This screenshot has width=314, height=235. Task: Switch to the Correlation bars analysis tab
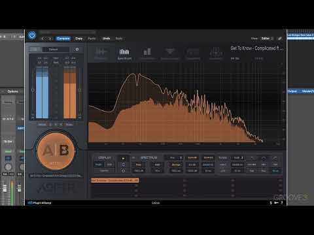tap(147, 54)
